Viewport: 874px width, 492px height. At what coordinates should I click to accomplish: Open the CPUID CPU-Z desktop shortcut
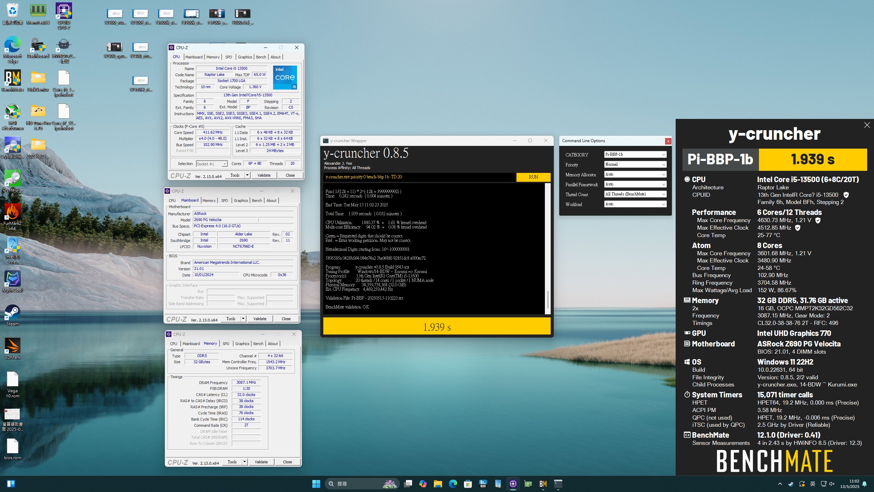click(x=64, y=16)
